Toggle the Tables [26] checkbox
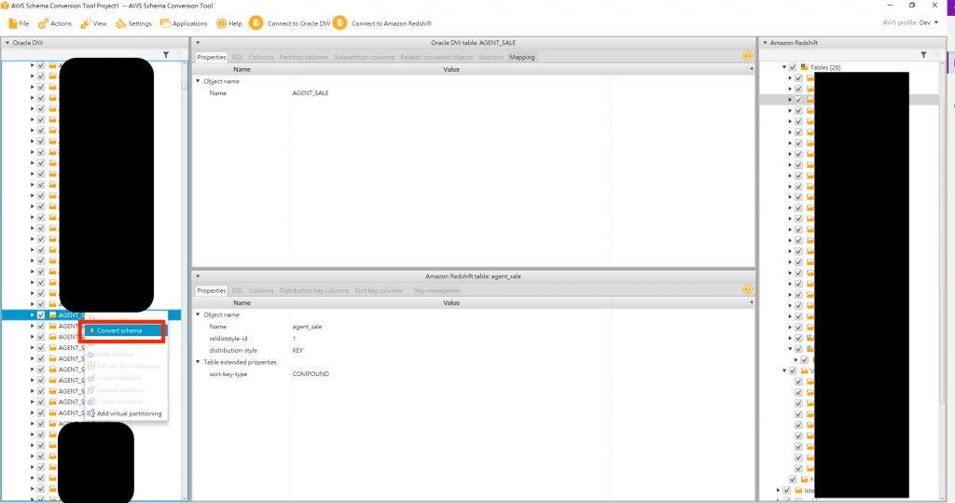 click(x=793, y=67)
